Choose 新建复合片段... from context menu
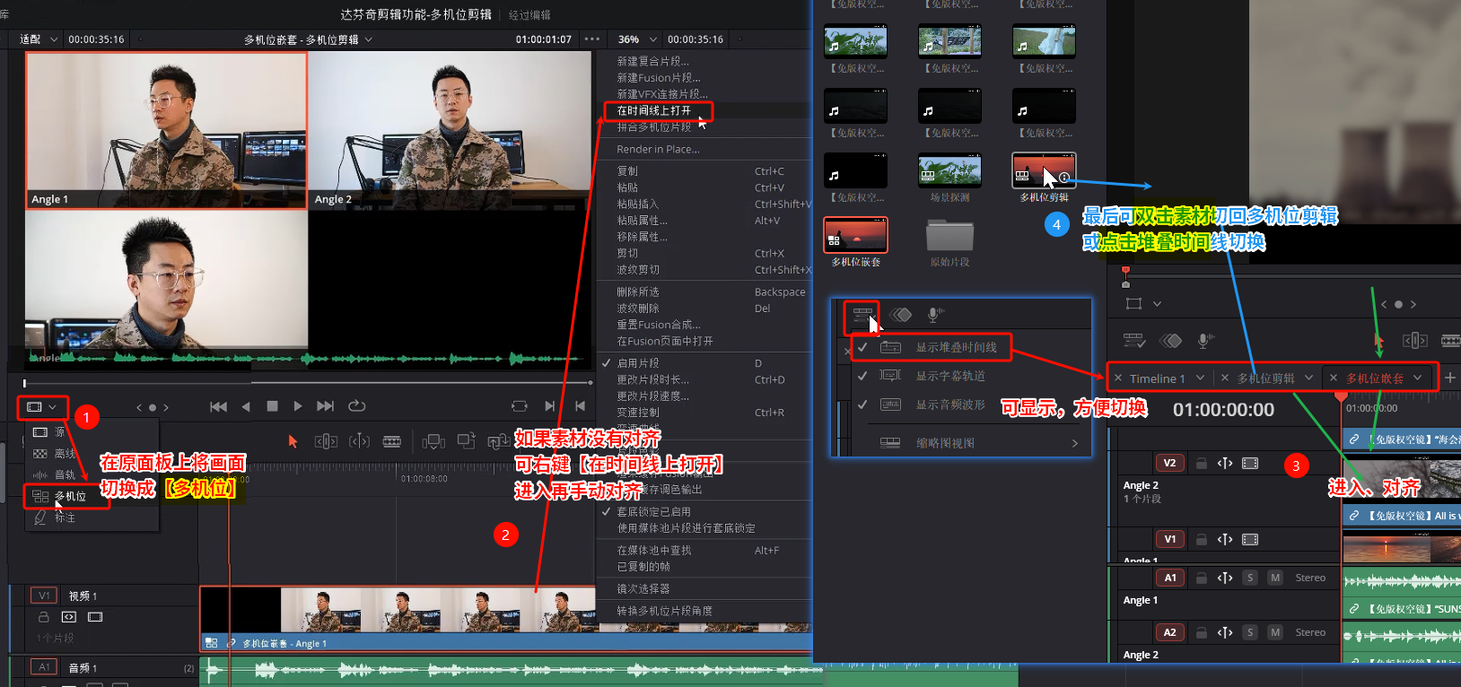This screenshot has height=687, width=1461. point(652,61)
